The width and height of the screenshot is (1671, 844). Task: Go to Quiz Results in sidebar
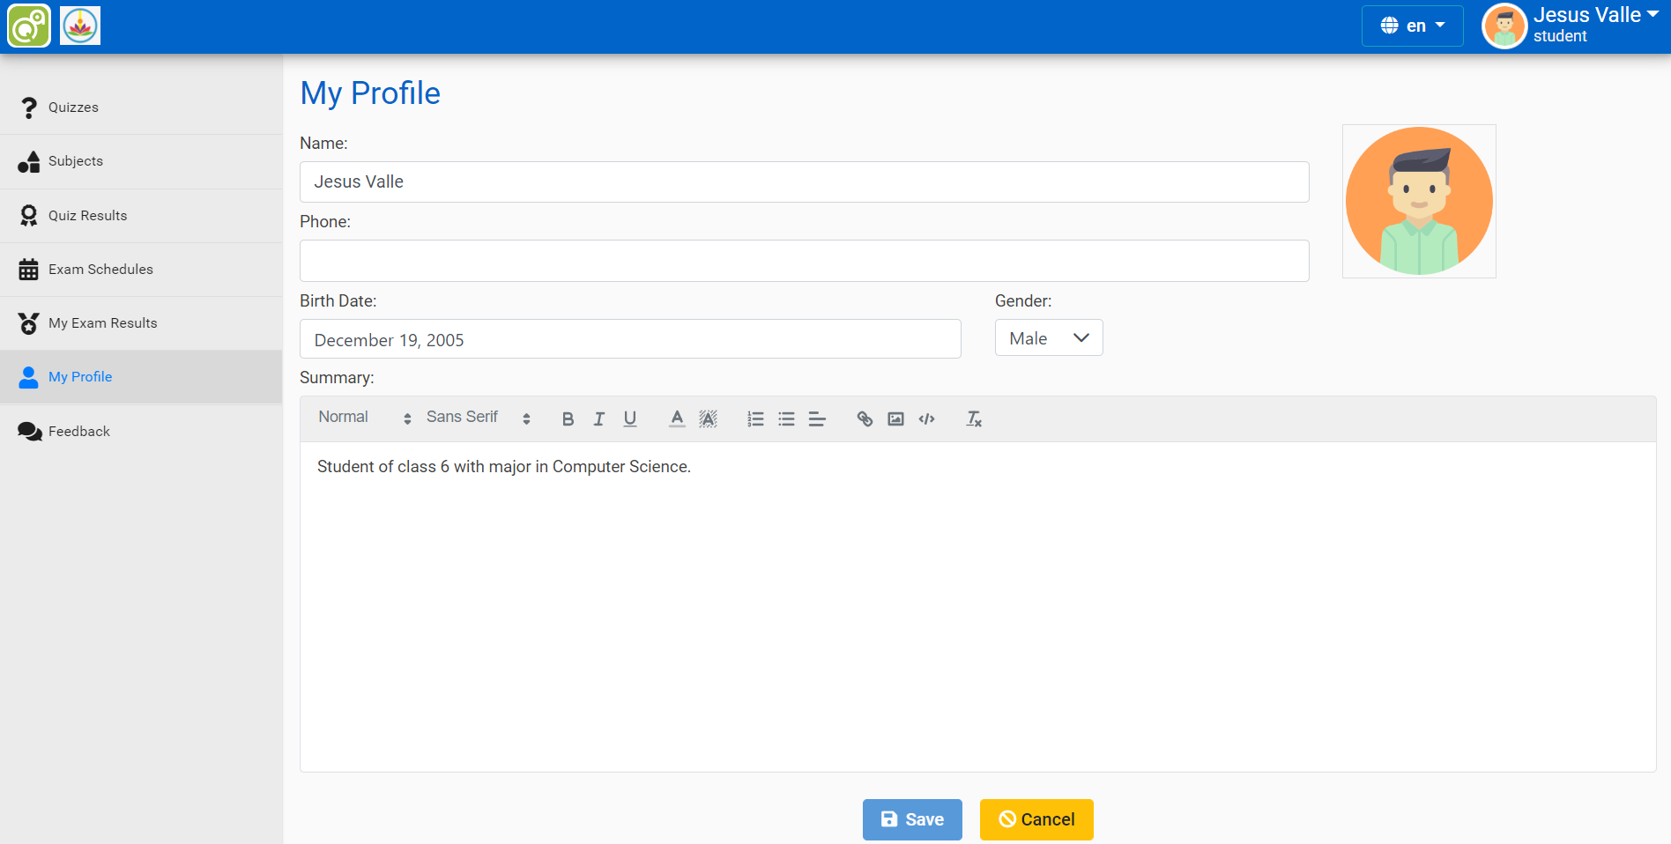[x=87, y=216]
